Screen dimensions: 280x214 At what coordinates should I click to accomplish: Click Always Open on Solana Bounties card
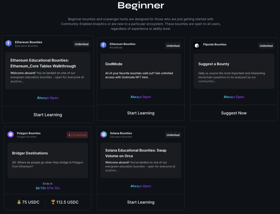pyautogui.click(x=141, y=186)
